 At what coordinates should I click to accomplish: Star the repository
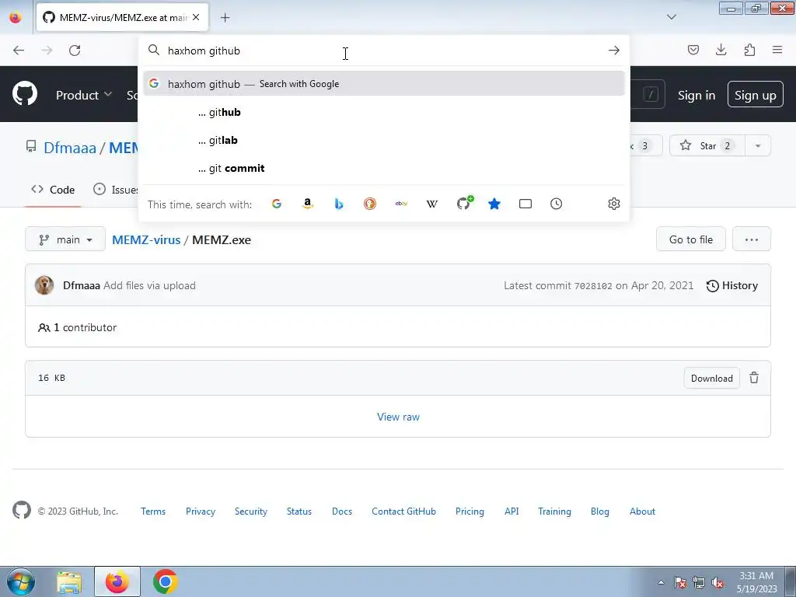(707, 145)
